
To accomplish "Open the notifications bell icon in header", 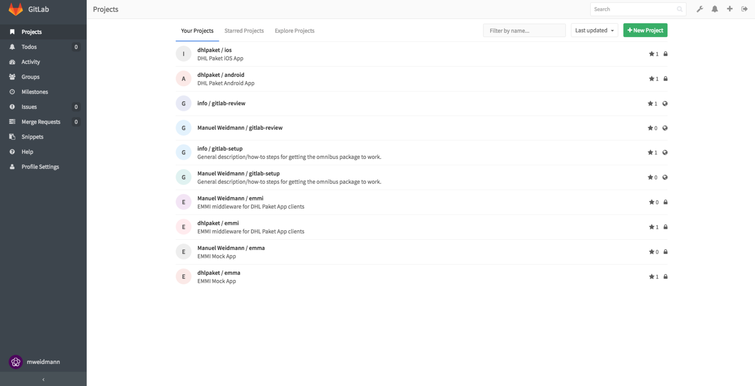I will [x=715, y=9].
